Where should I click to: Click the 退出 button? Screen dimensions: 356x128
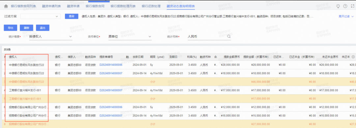tap(43, 28)
